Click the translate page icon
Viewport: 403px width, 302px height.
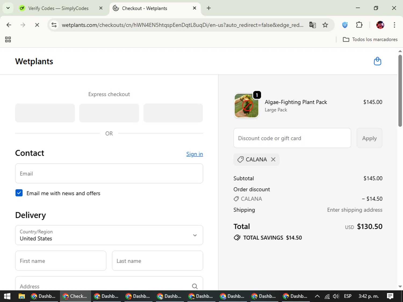pyautogui.click(x=312, y=25)
